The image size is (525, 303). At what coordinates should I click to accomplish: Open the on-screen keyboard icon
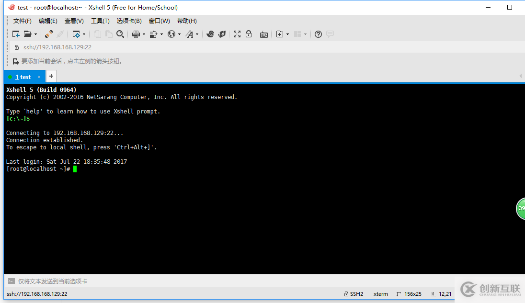coord(264,34)
